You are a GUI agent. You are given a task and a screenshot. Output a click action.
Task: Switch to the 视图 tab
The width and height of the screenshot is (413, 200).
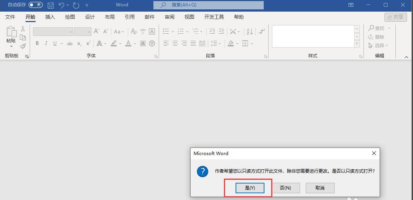click(189, 17)
